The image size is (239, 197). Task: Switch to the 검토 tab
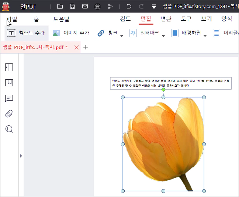(125, 19)
